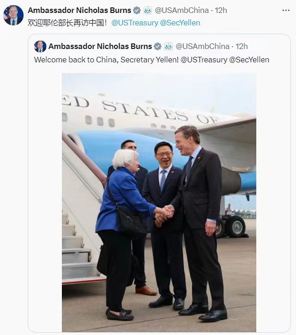Click verified badge in quoted tweet header

coord(157,46)
